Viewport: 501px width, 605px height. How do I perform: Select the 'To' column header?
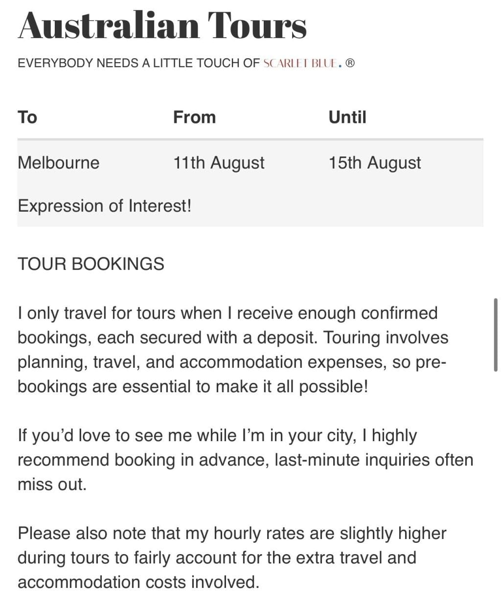(x=27, y=117)
